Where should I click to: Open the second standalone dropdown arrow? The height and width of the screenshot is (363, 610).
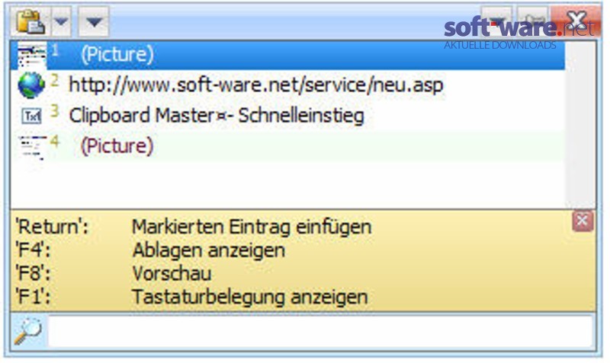click(94, 22)
